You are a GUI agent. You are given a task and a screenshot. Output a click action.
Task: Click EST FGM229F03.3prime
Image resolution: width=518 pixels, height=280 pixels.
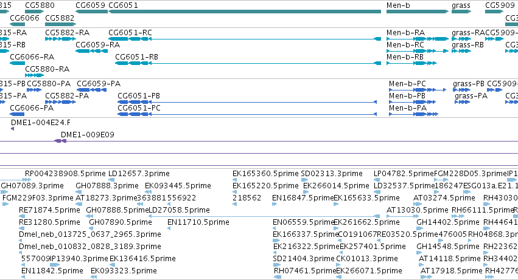tap(38, 198)
